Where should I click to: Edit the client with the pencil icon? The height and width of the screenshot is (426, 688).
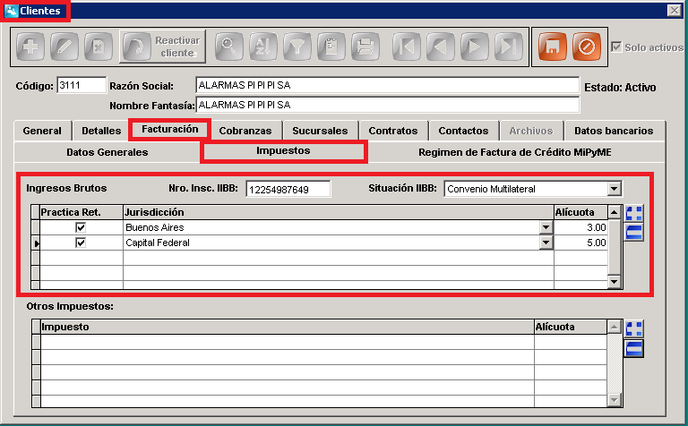point(64,47)
